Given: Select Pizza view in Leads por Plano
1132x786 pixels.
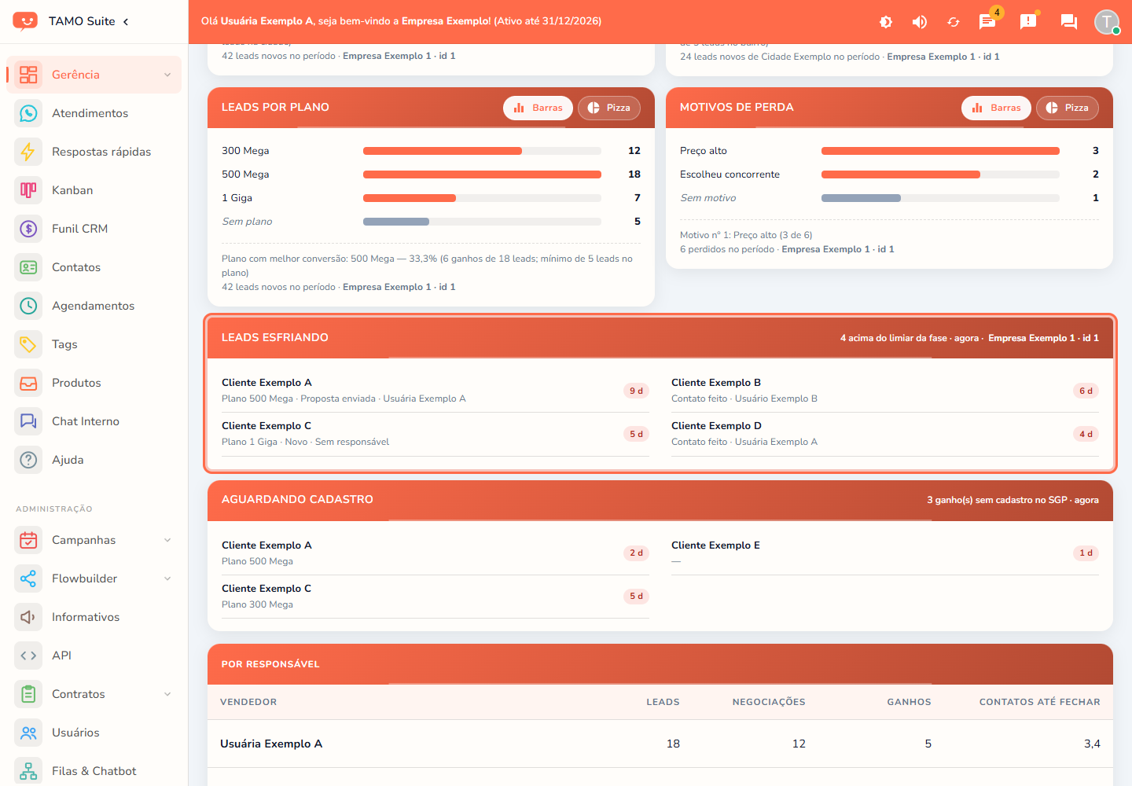Looking at the screenshot, I should [609, 108].
